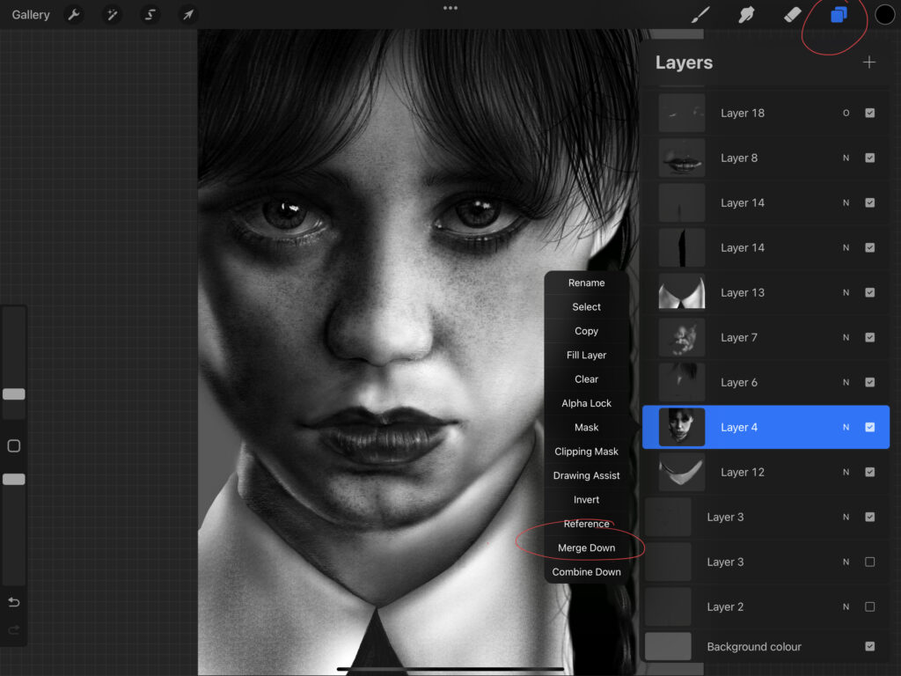Add a new layer with plus icon
The height and width of the screenshot is (676, 901).
pos(869,62)
